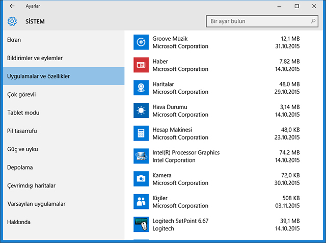Go to Çok görevli settings
326x243 pixels.
[64, 94]
